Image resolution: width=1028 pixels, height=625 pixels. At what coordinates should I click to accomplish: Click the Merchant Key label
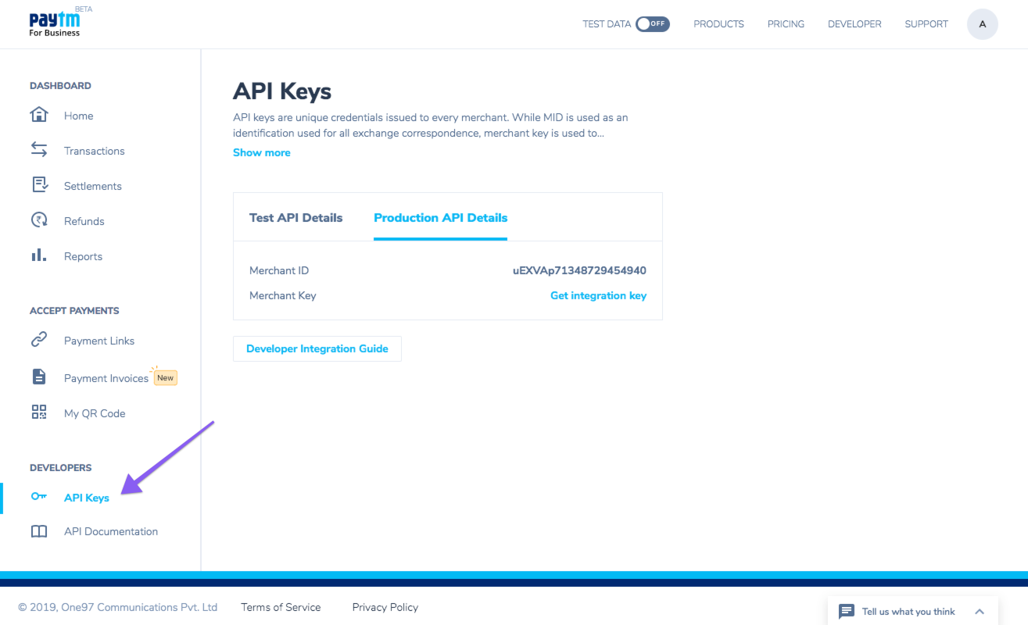coord(282,295)
